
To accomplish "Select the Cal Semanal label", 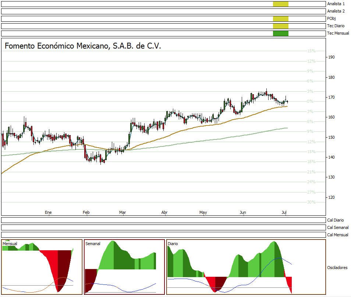I will click(x=338, y=227).
